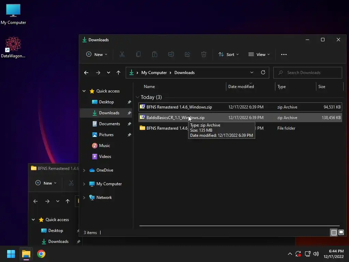The width and height of the screenshot is (349, 262).
Task: Select OneDrive in the sidebar
Action: [x=105, y=170]
